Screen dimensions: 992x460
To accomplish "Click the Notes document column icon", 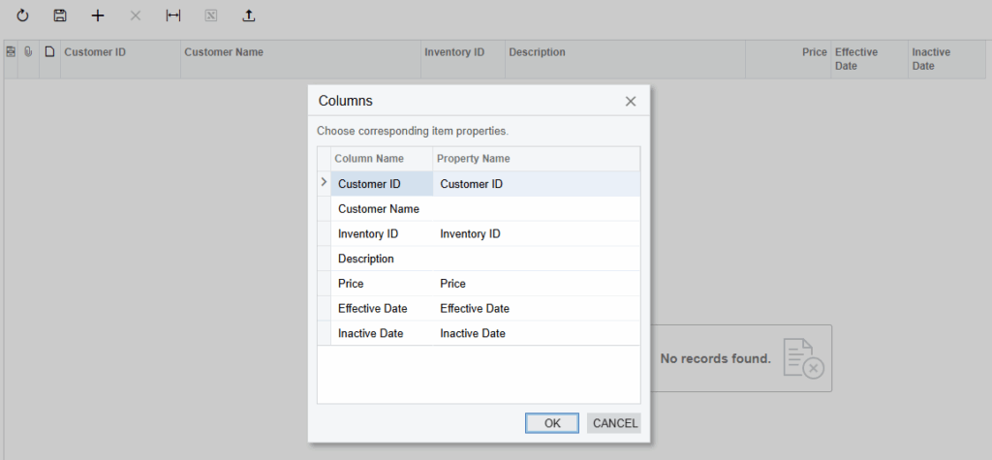I will pos(49,52).
